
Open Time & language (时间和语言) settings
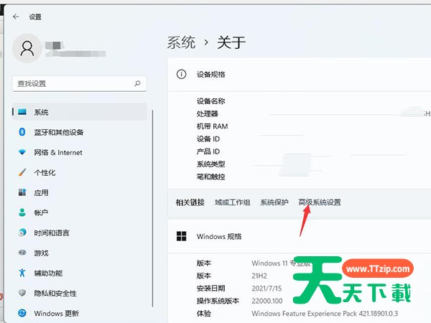click(52, 233)
